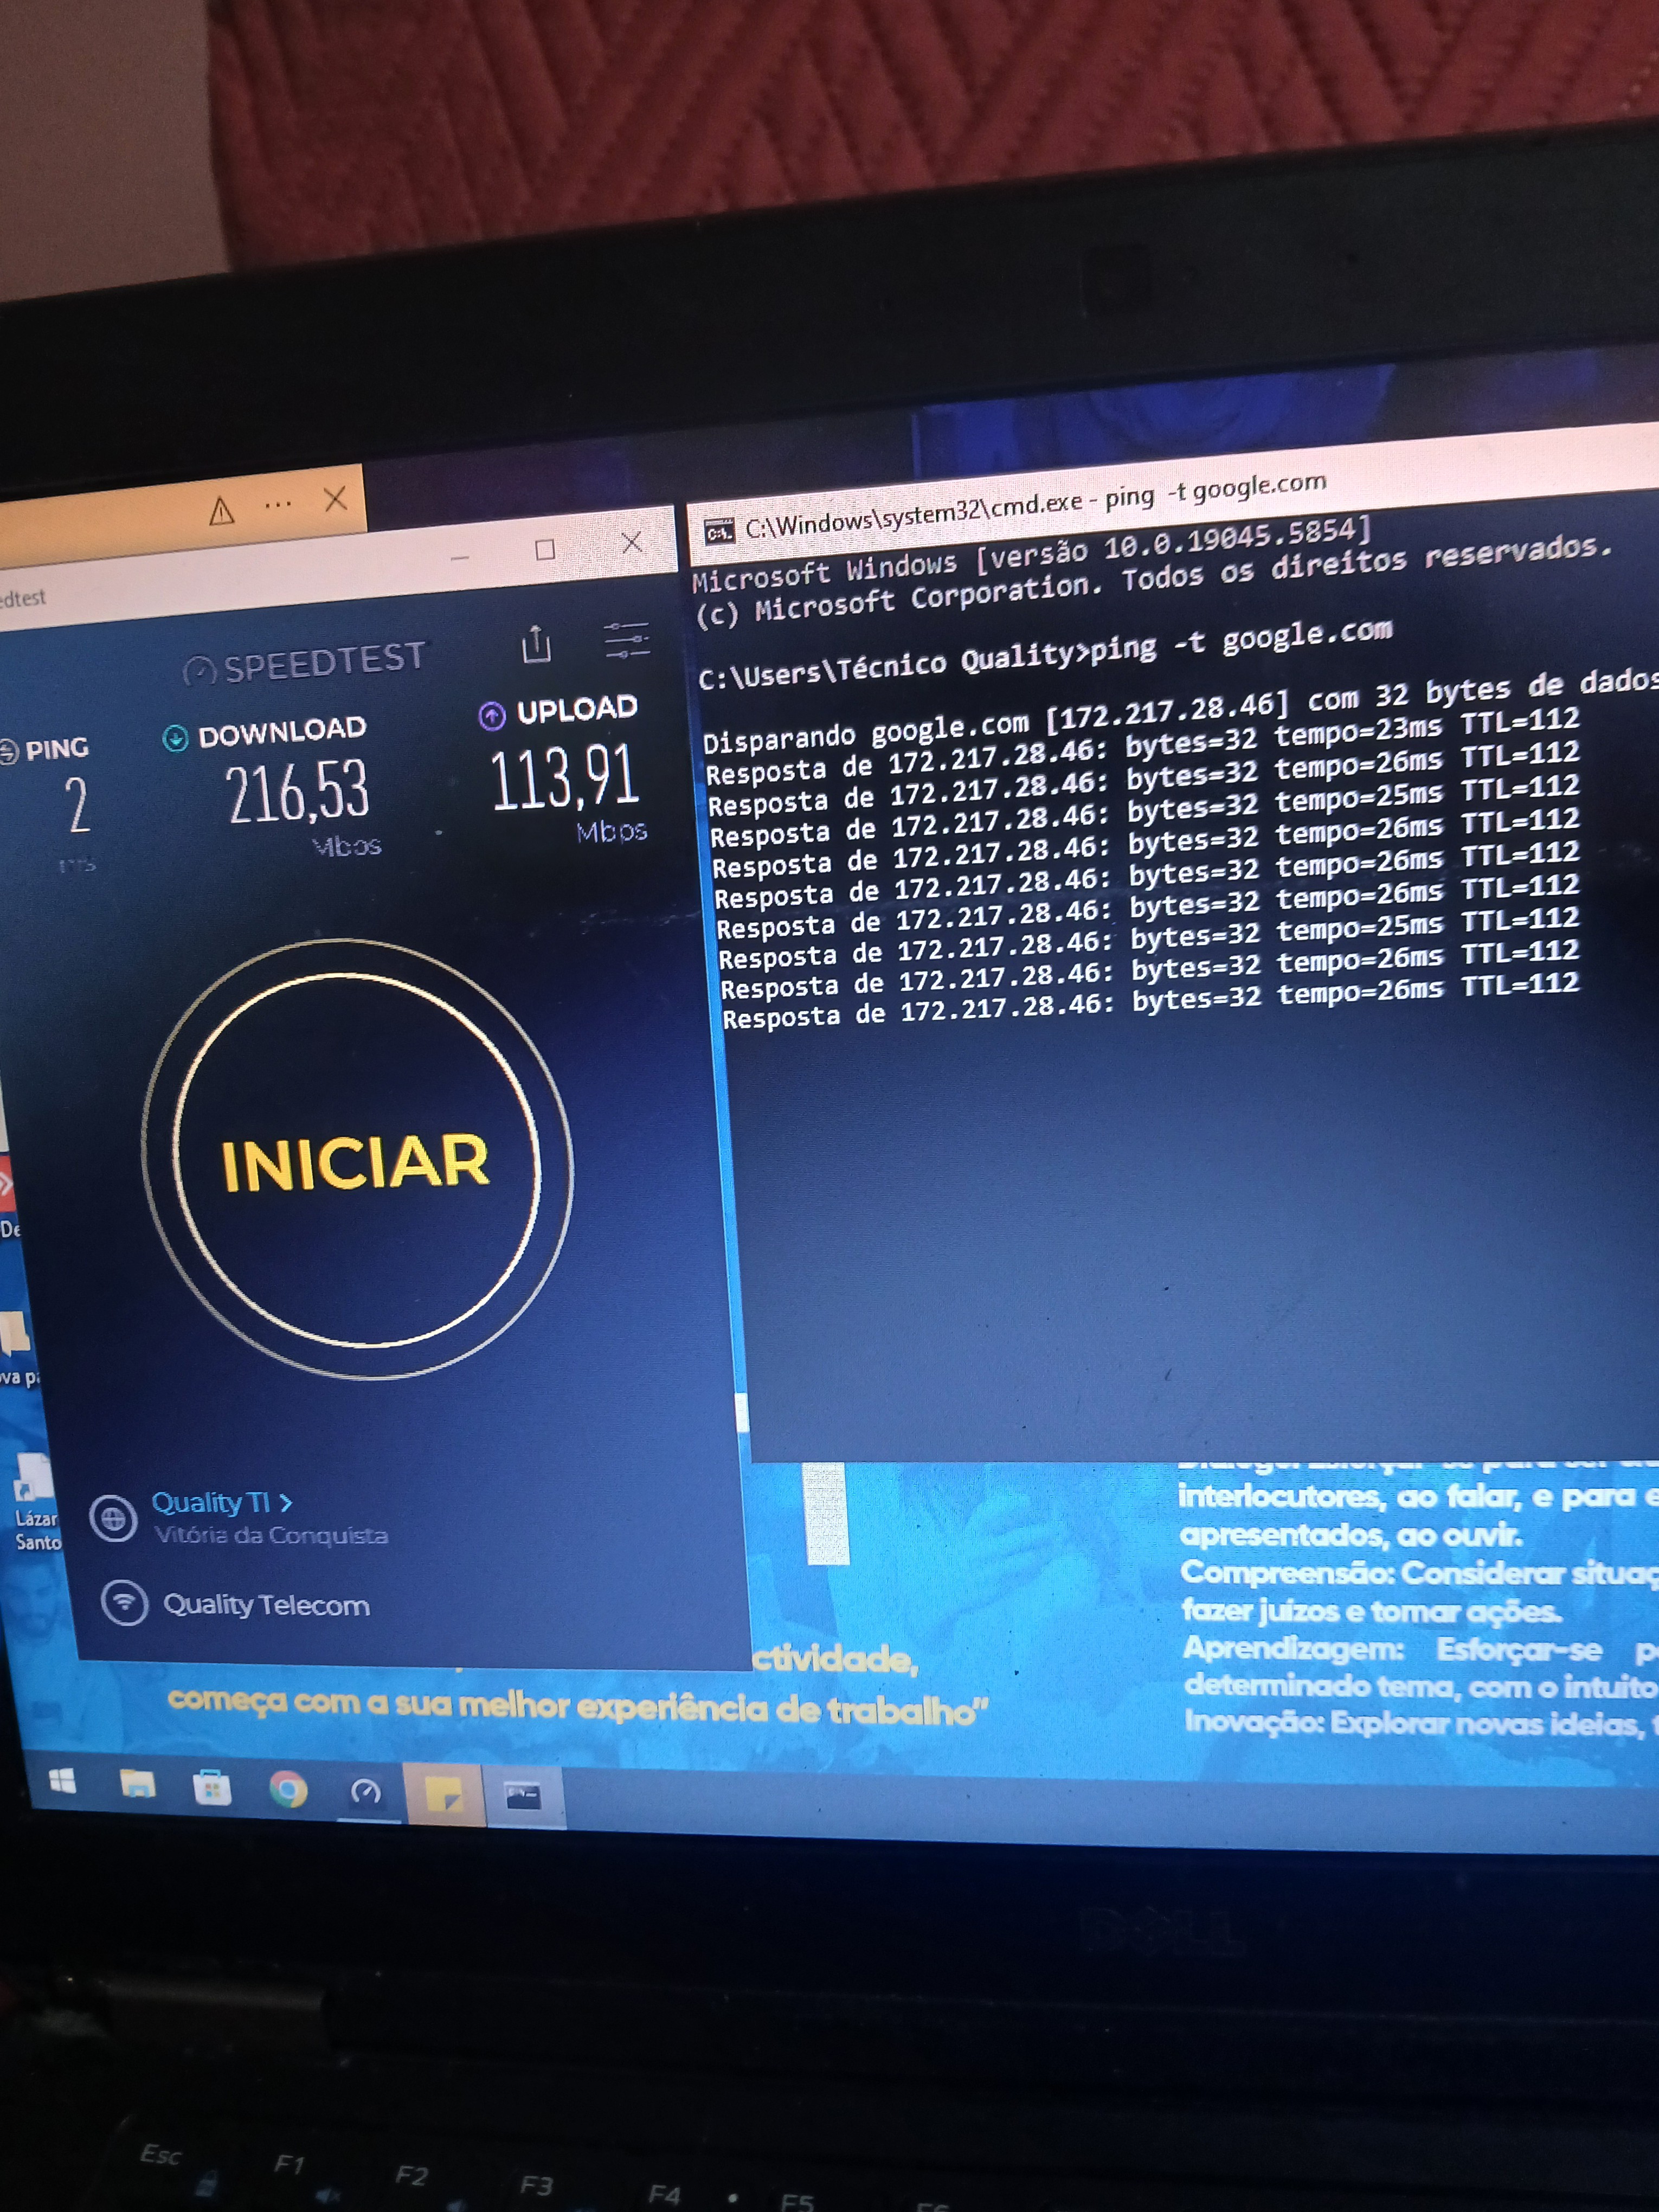Click the Speedtest share results icon

537,645
